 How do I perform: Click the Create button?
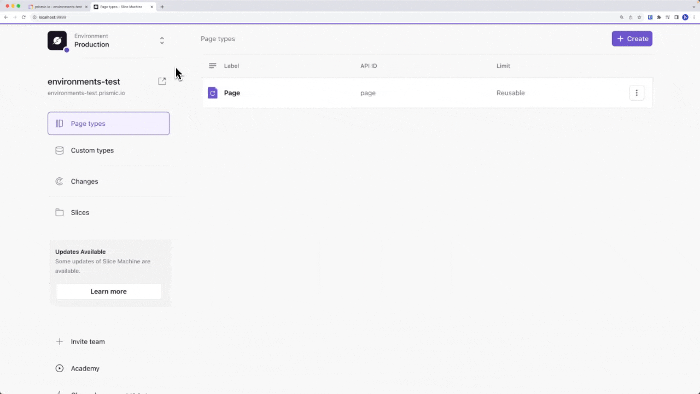(x=632, y=39)
